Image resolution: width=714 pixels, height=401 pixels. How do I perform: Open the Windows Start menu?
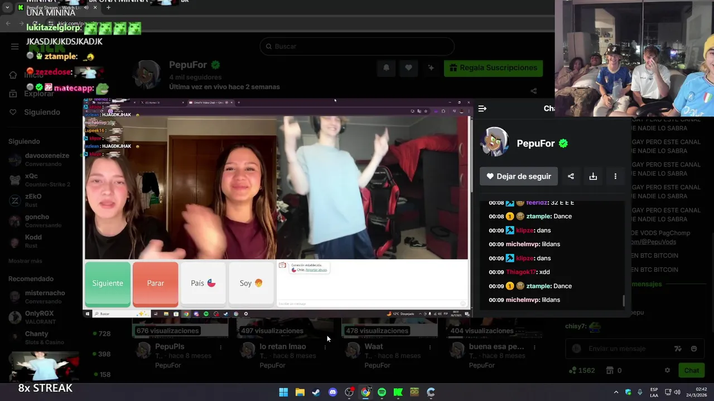pos(283,392)
